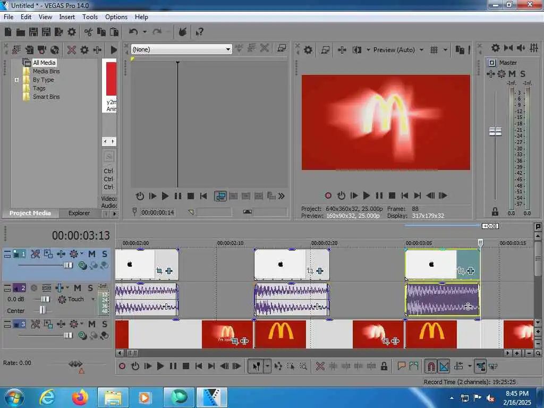
Task: Expand the By Type media folder
Action: pyautogui.click(x=16, y=80)
